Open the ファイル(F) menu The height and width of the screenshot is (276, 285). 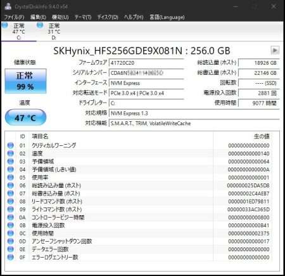coord(14,17)
